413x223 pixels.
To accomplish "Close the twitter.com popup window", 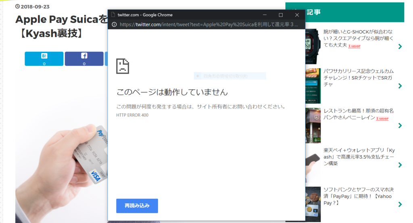I will click(297, 15).
